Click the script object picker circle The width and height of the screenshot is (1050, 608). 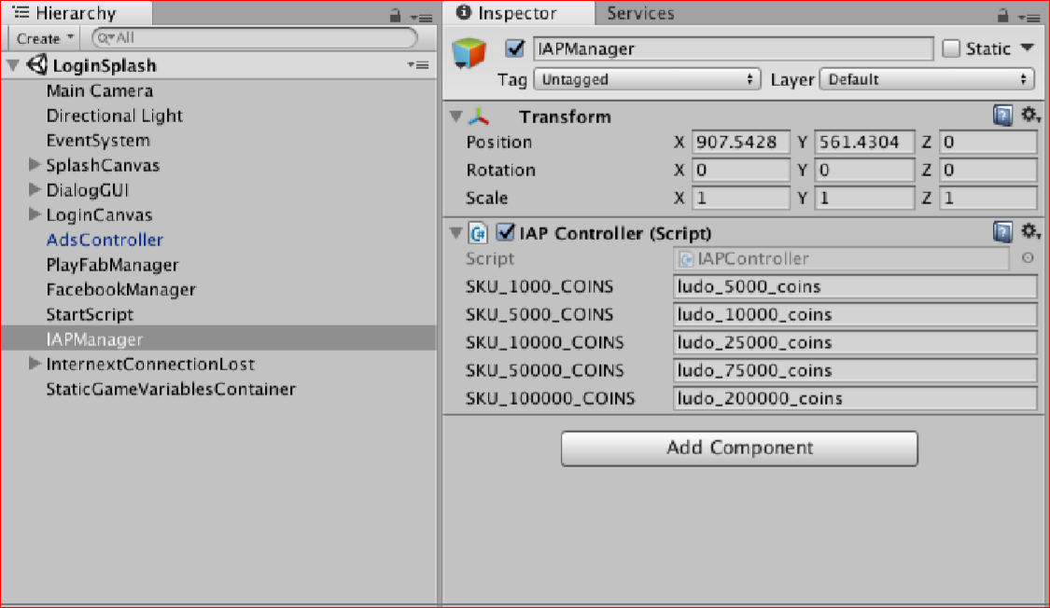1028,259
